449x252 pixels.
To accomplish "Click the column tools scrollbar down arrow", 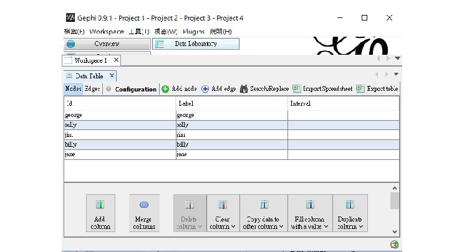I will pos(395,231).
